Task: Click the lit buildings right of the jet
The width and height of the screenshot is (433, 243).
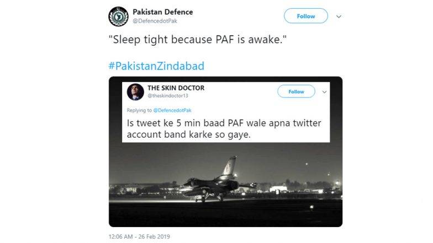Action: click(282, 188)
